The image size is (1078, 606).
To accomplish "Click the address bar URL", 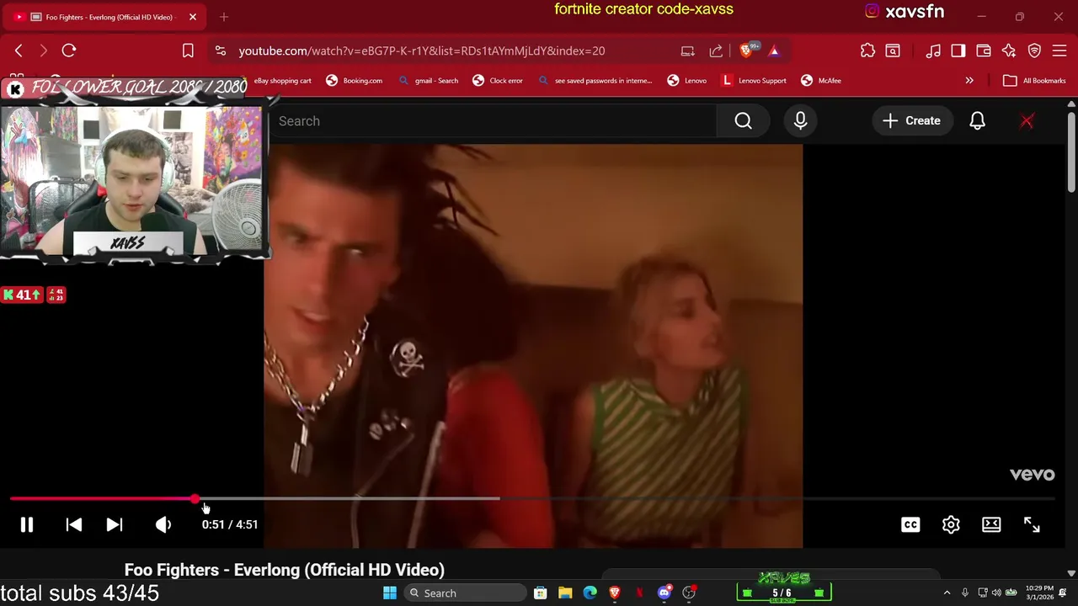I will pyautogui.click(x=421, y=51).
